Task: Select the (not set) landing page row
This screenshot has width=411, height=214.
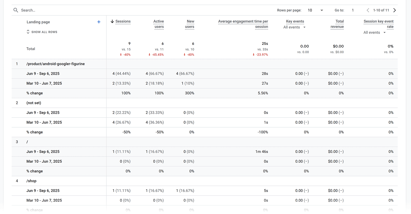Action: 34,103
